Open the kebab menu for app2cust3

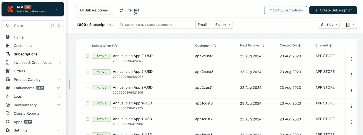(x=351, y=59)
